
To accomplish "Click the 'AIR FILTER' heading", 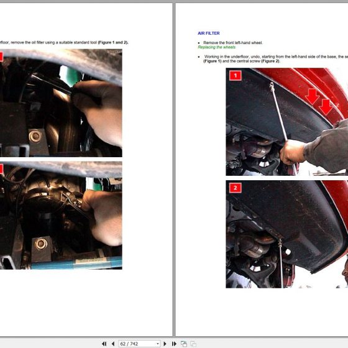I will click(208, 34).
